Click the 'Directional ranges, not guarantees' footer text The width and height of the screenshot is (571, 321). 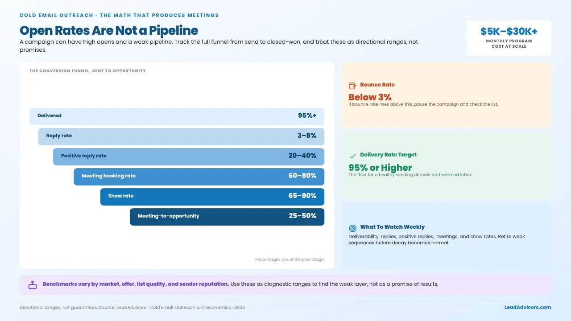coord(132,308)
